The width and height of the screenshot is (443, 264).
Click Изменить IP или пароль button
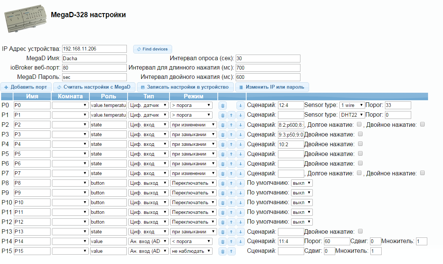coord(272,87)
